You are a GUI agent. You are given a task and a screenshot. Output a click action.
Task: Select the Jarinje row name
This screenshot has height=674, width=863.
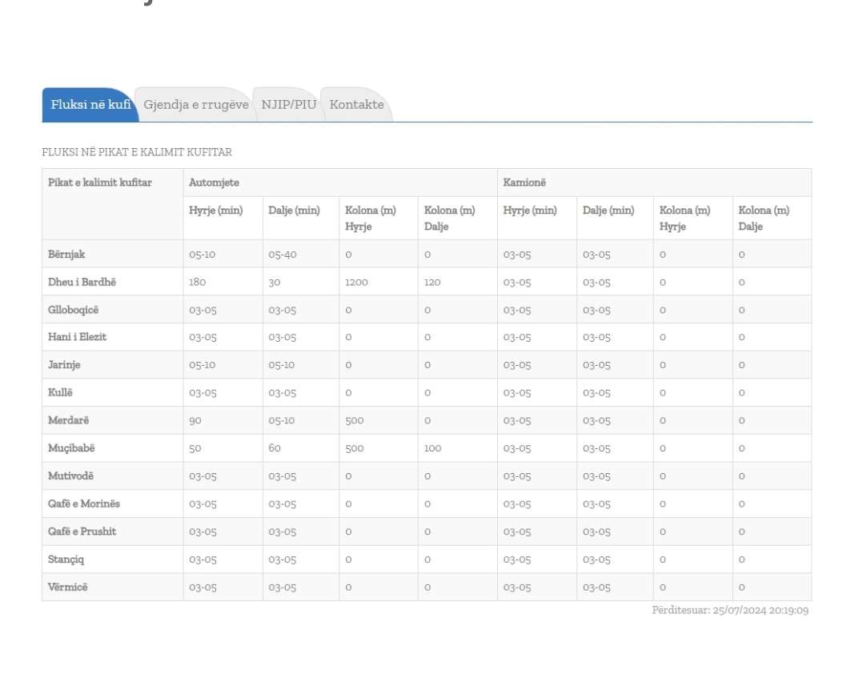coord(64,365)
